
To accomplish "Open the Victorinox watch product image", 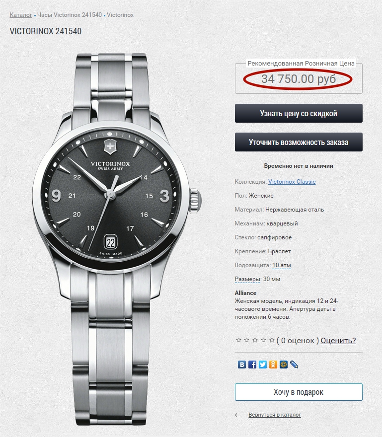I will 117,239.
